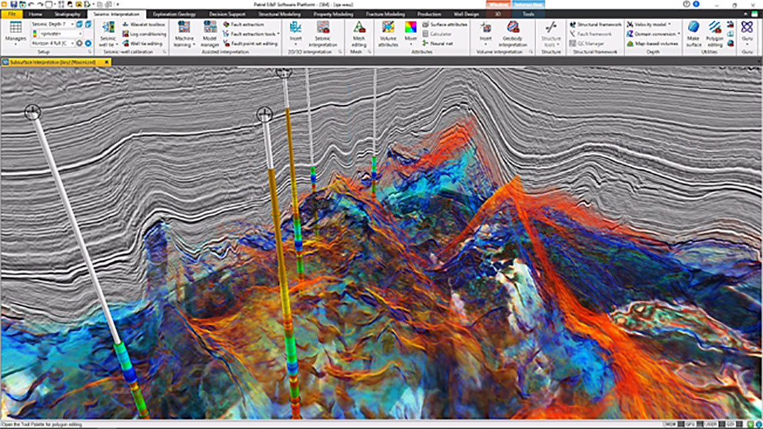
Task: Enable Well tie editing
Action: coord(146,44)
